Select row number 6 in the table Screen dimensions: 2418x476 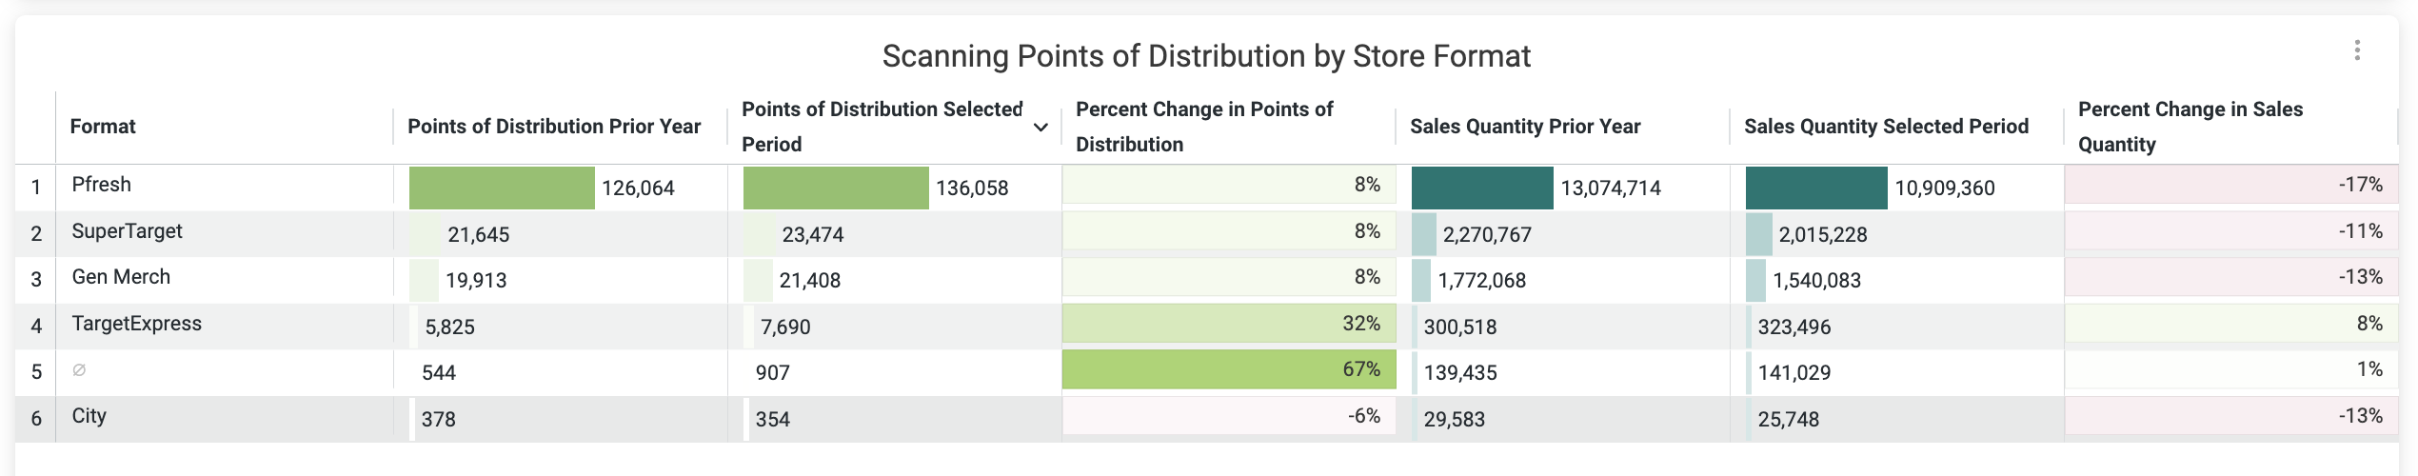point(36,419)
